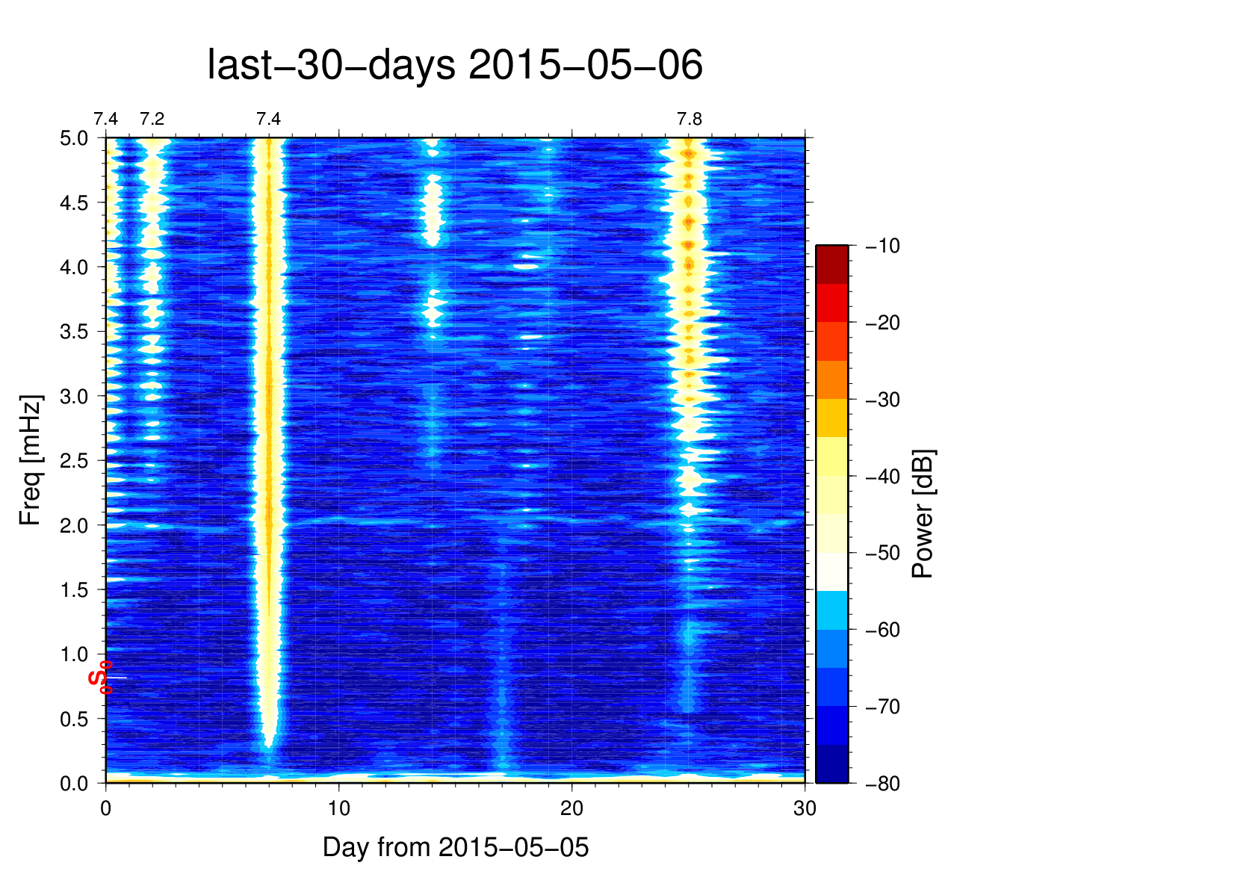The height and width of the screenshot is (889, 1258).
Task: Click the -10 tick label on the colorbar
Action: click(x=882, y=246)
